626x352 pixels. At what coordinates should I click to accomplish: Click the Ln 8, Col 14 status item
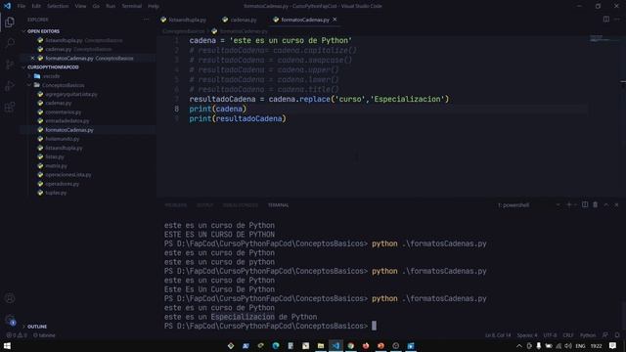pyautogui.click(x=498, y=335)
